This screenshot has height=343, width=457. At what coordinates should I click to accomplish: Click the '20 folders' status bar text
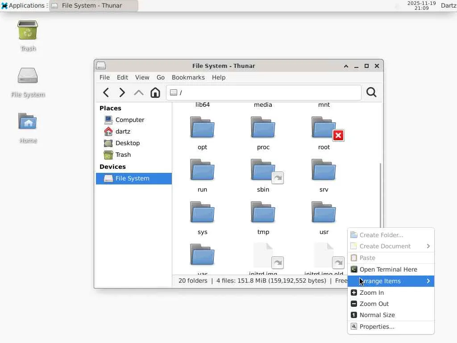point(193,281)
